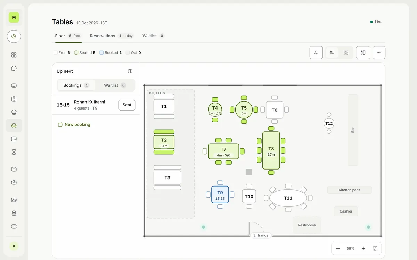Select bar table T12
This screenshot has width=417, height=260.
[329, 123]
